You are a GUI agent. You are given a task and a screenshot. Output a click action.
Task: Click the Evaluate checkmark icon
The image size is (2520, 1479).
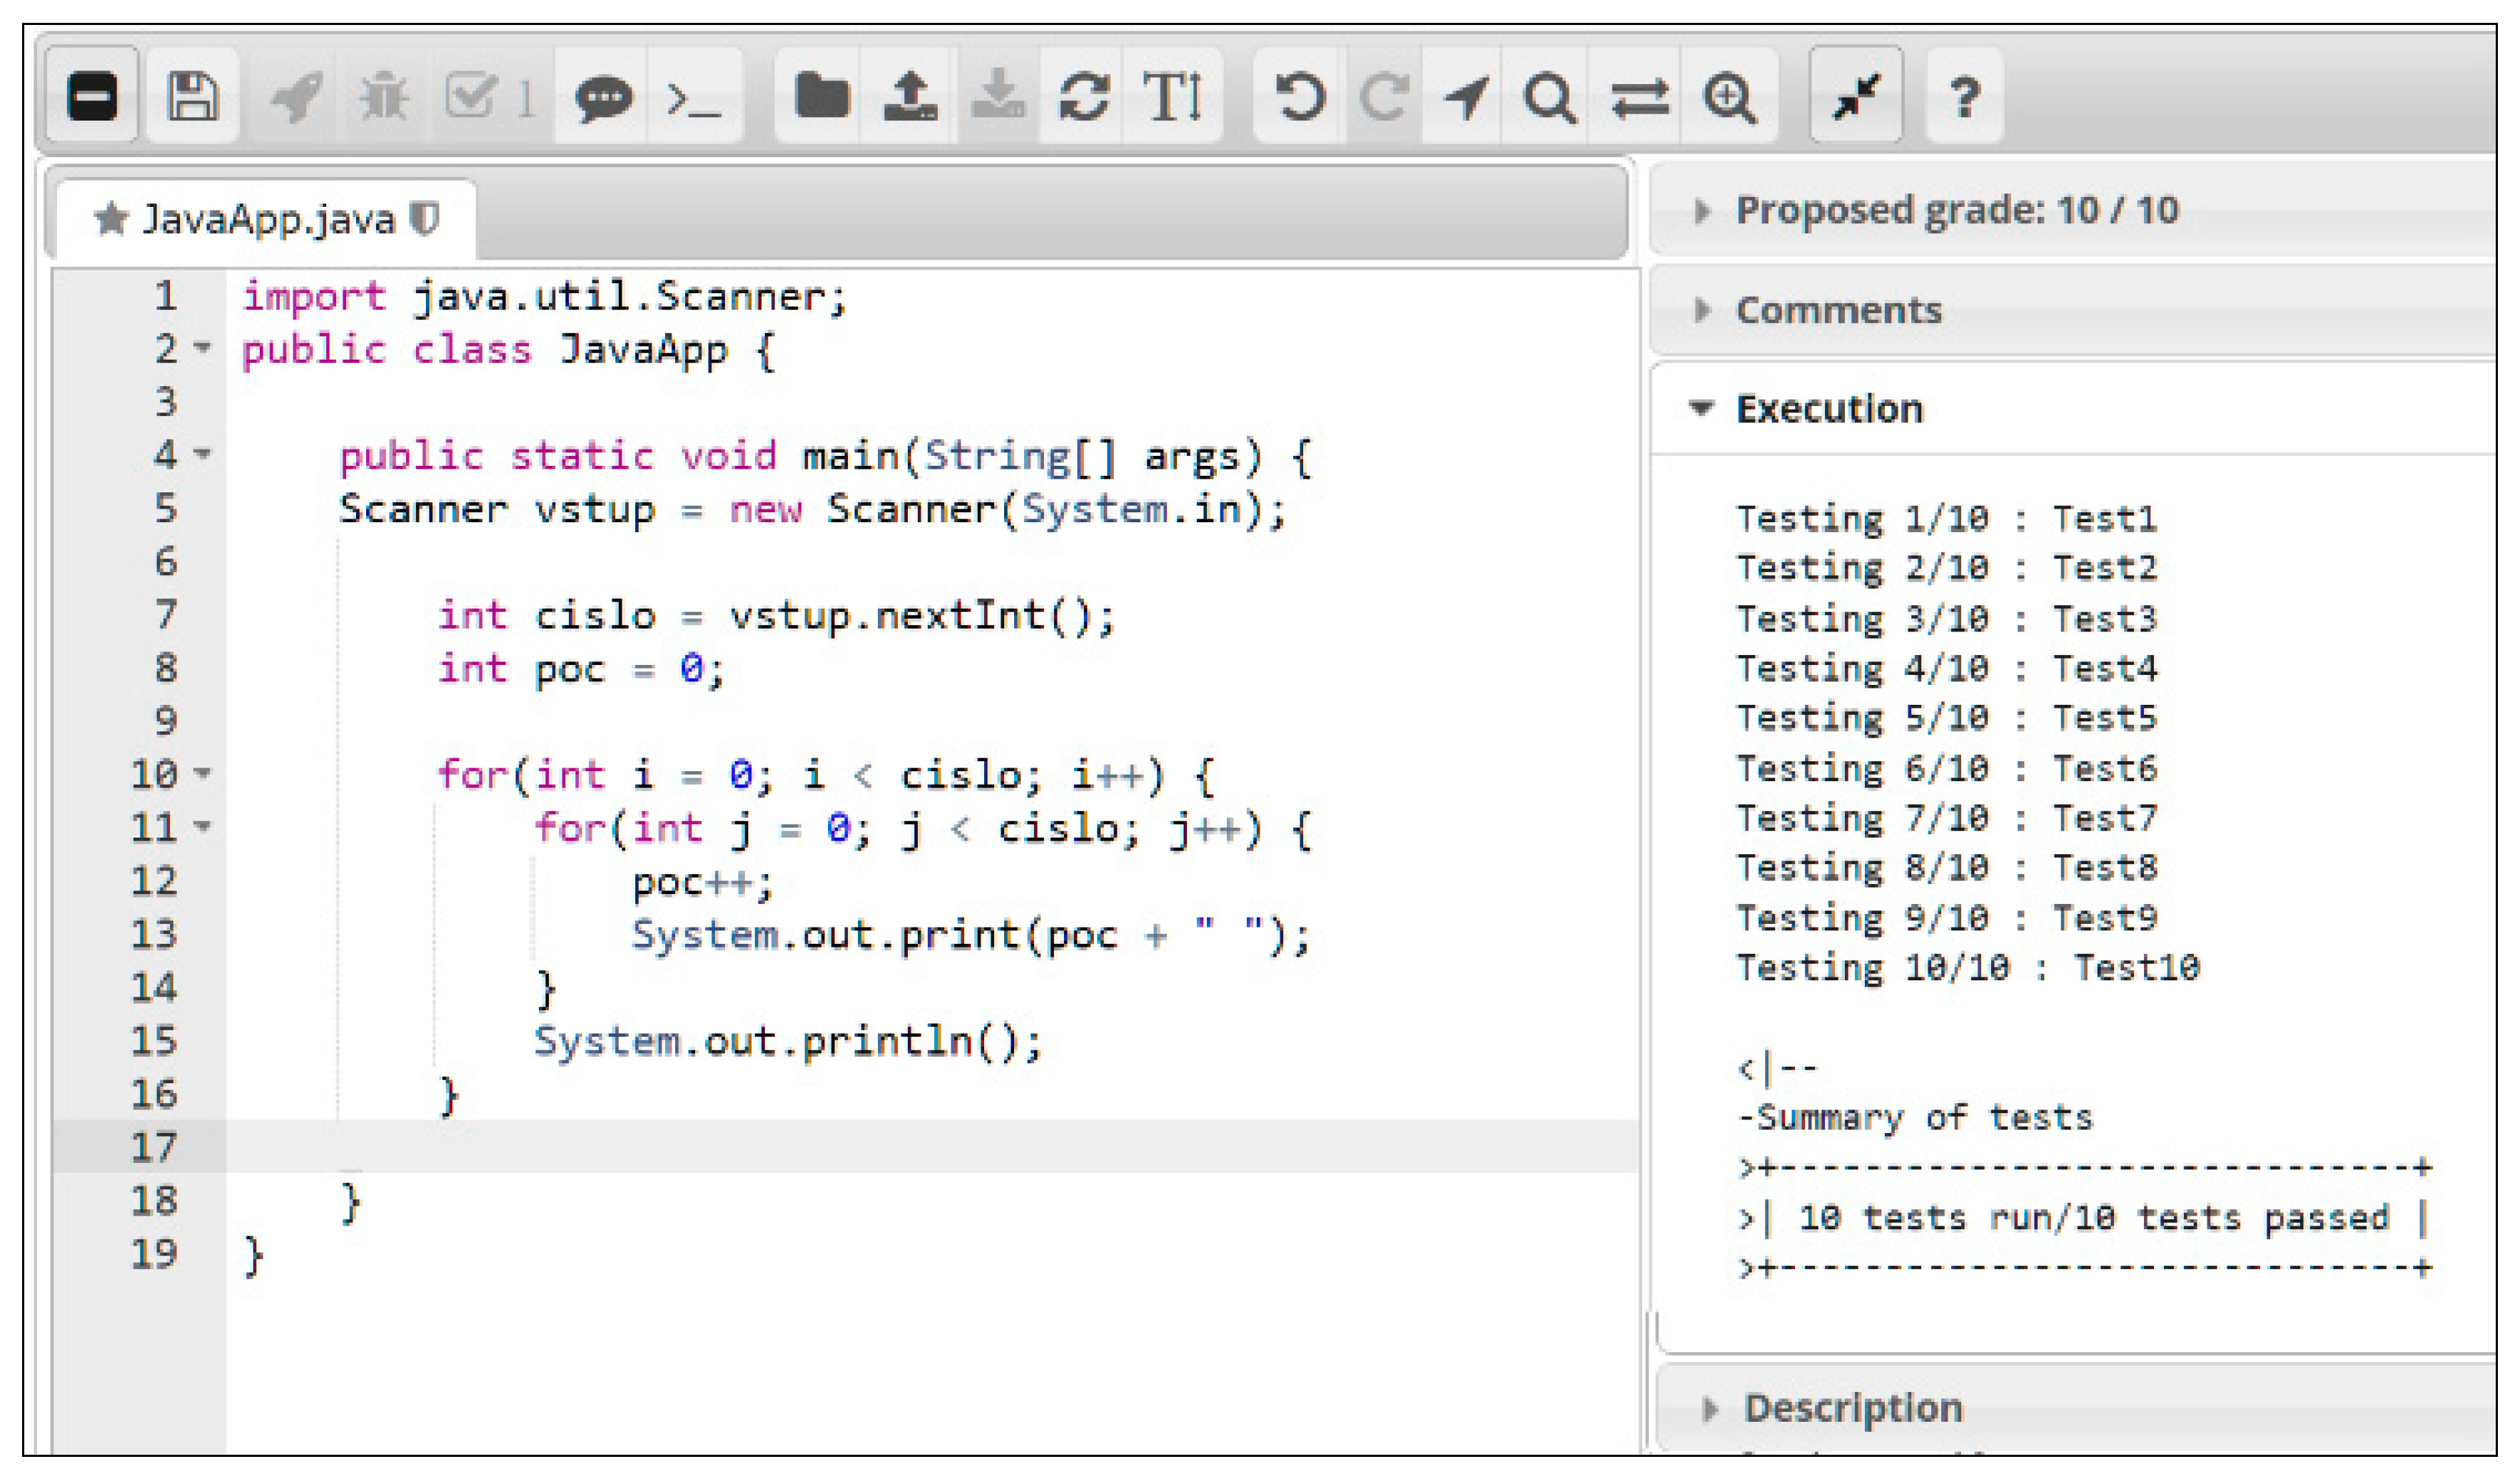pyautogui.click(x=472, y=97)
